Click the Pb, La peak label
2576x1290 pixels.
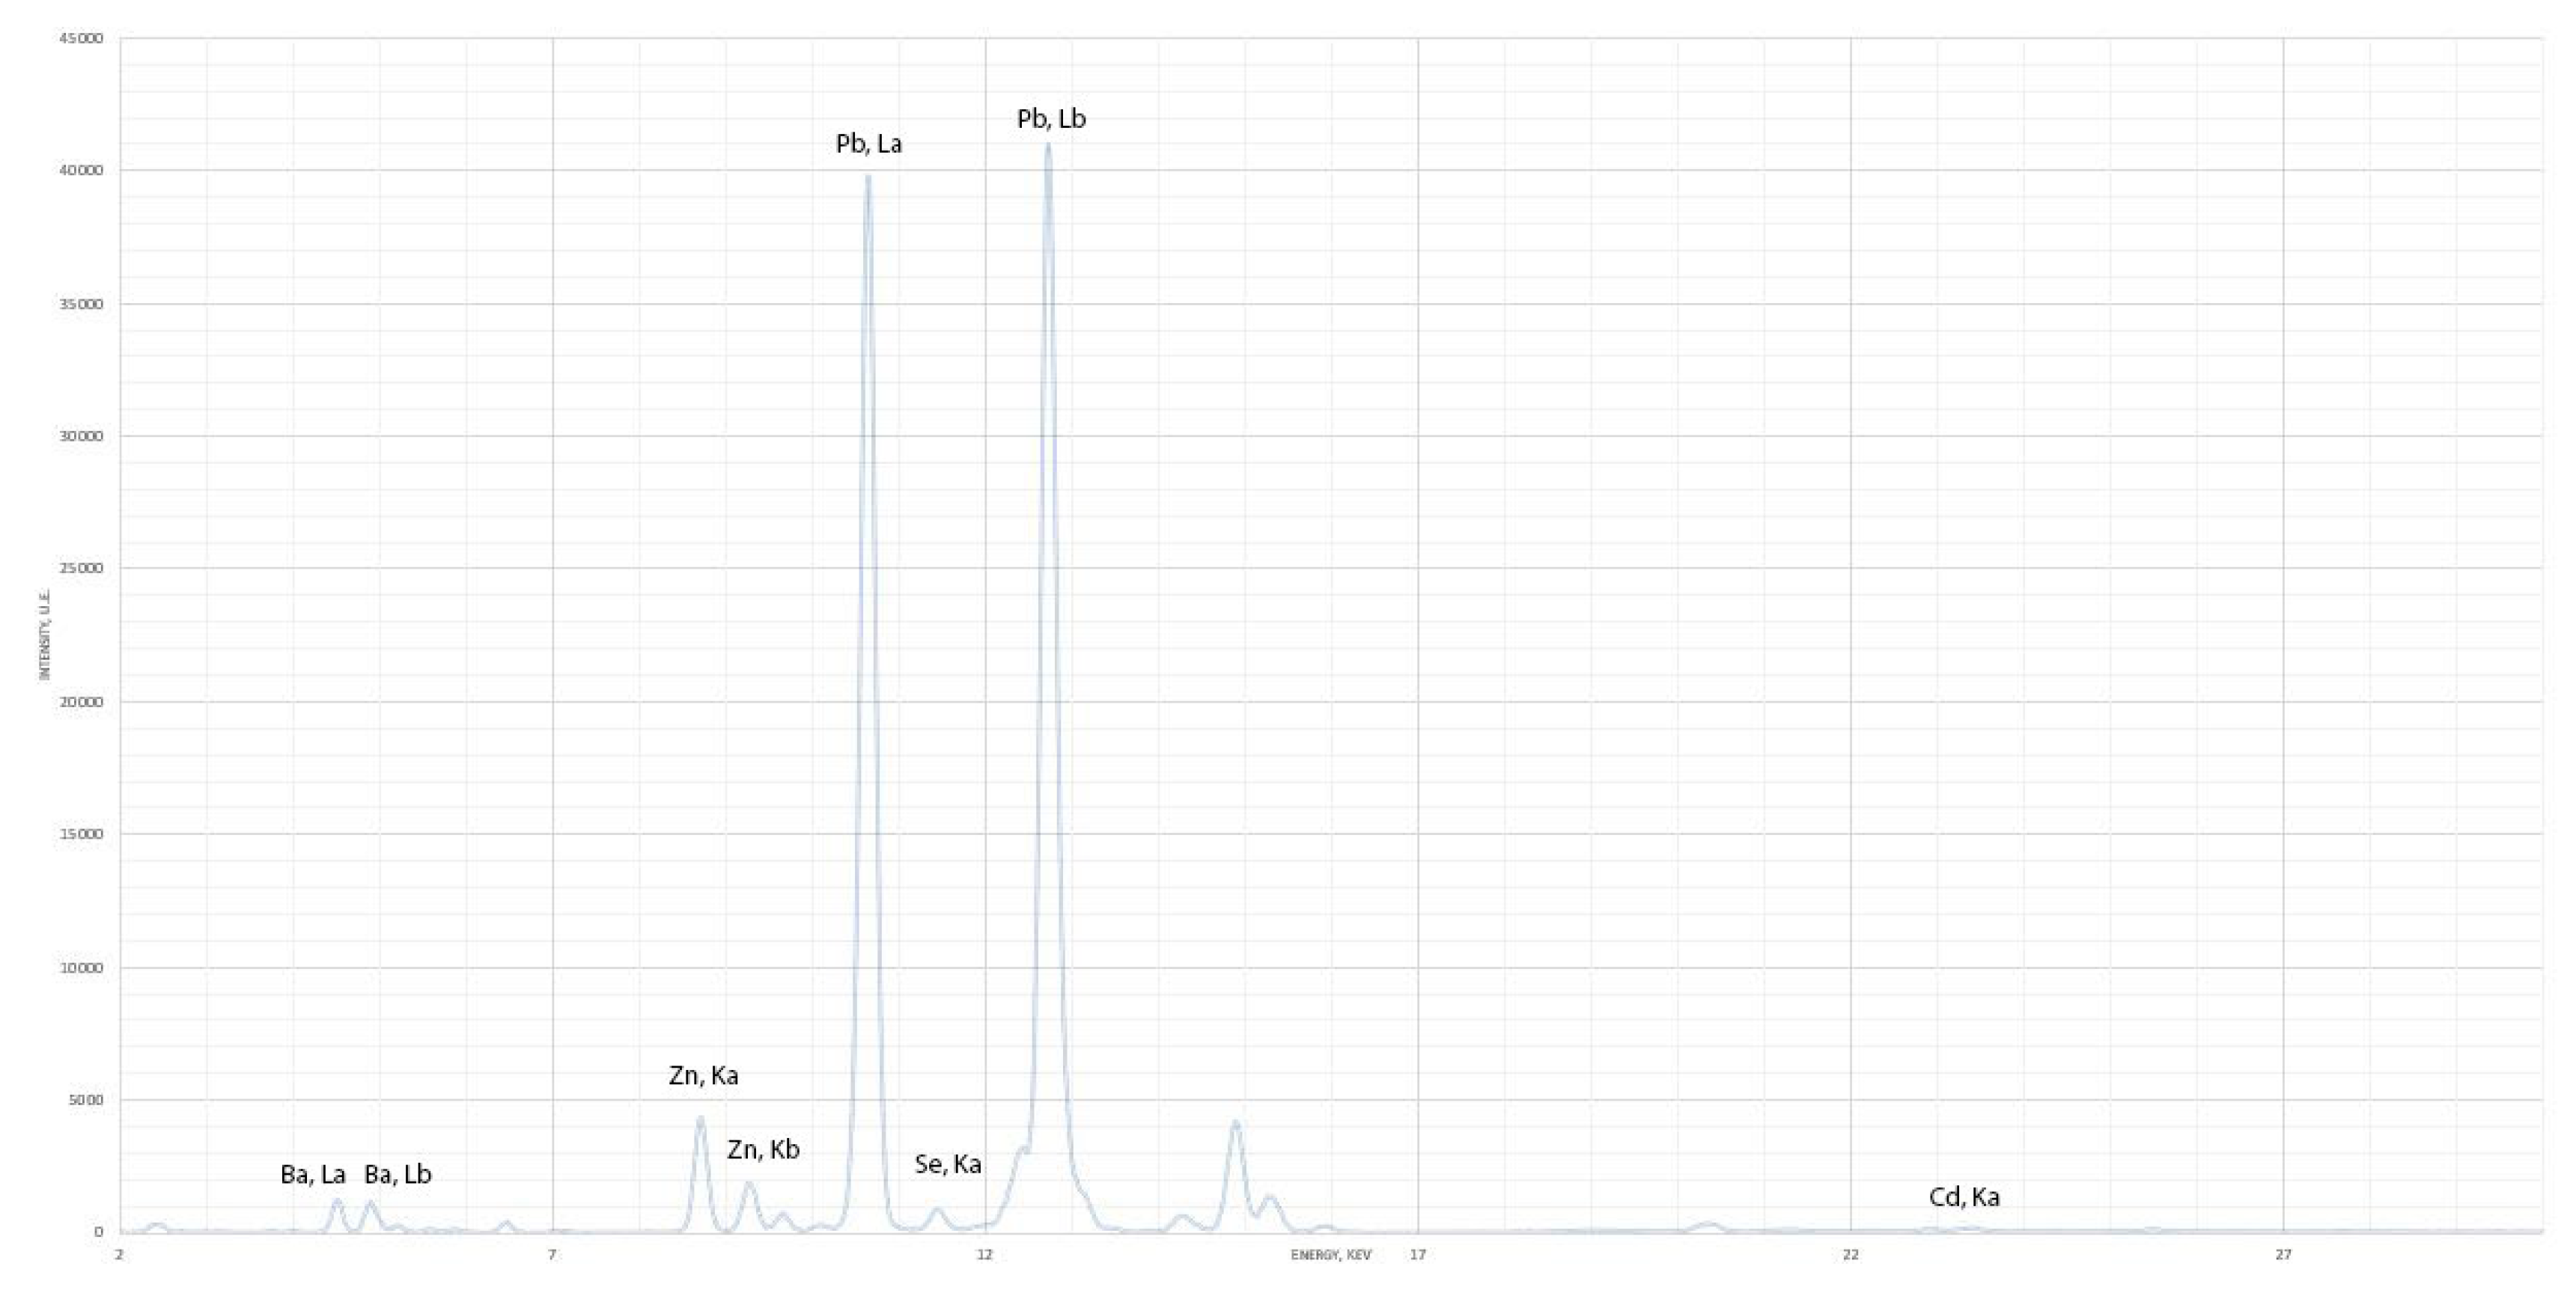point(868,145)
